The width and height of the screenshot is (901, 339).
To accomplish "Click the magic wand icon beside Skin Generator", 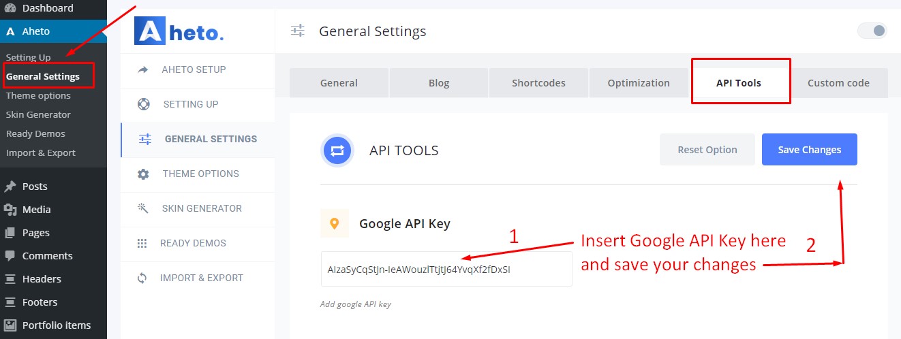I will pyautogui.click(x=143, y=208).
